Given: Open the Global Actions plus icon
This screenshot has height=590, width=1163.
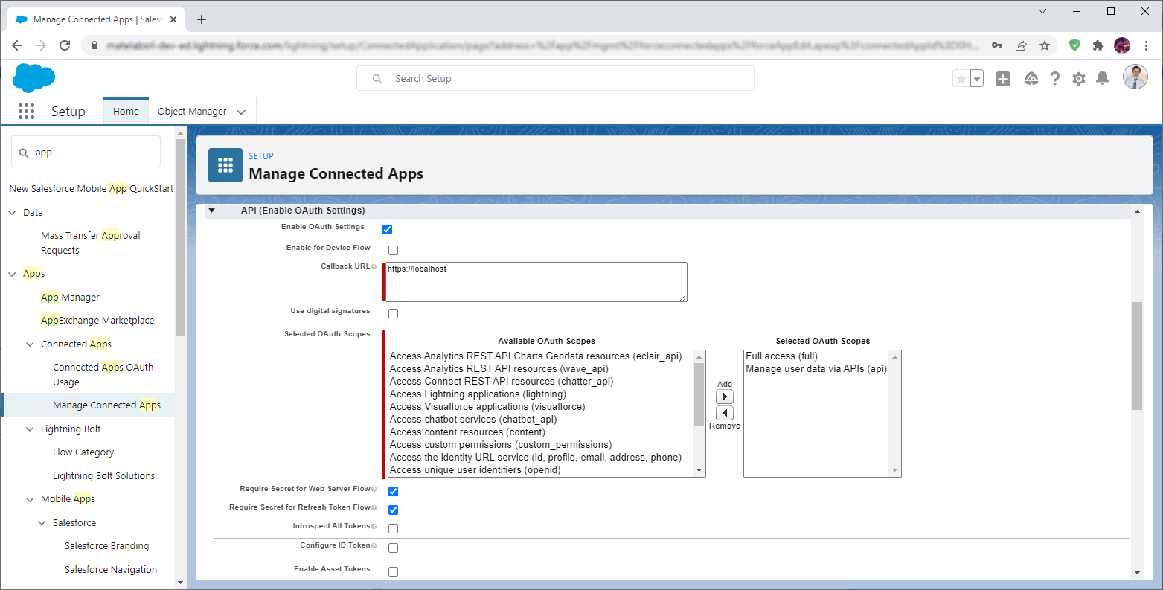Looking at the screenshot, I should (1003, 79).
